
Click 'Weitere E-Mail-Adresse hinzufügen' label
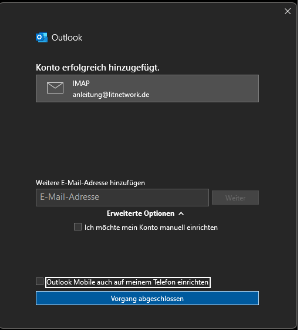90,183
